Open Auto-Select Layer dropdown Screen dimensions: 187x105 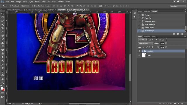(25, 6)
